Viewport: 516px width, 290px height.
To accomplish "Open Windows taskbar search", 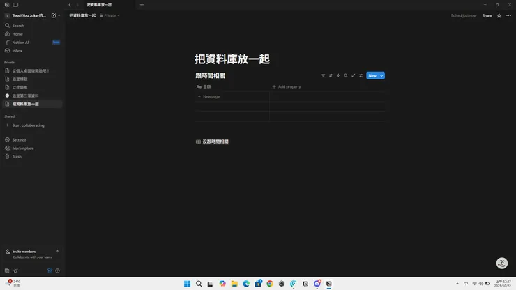I will tap(199, 284).
